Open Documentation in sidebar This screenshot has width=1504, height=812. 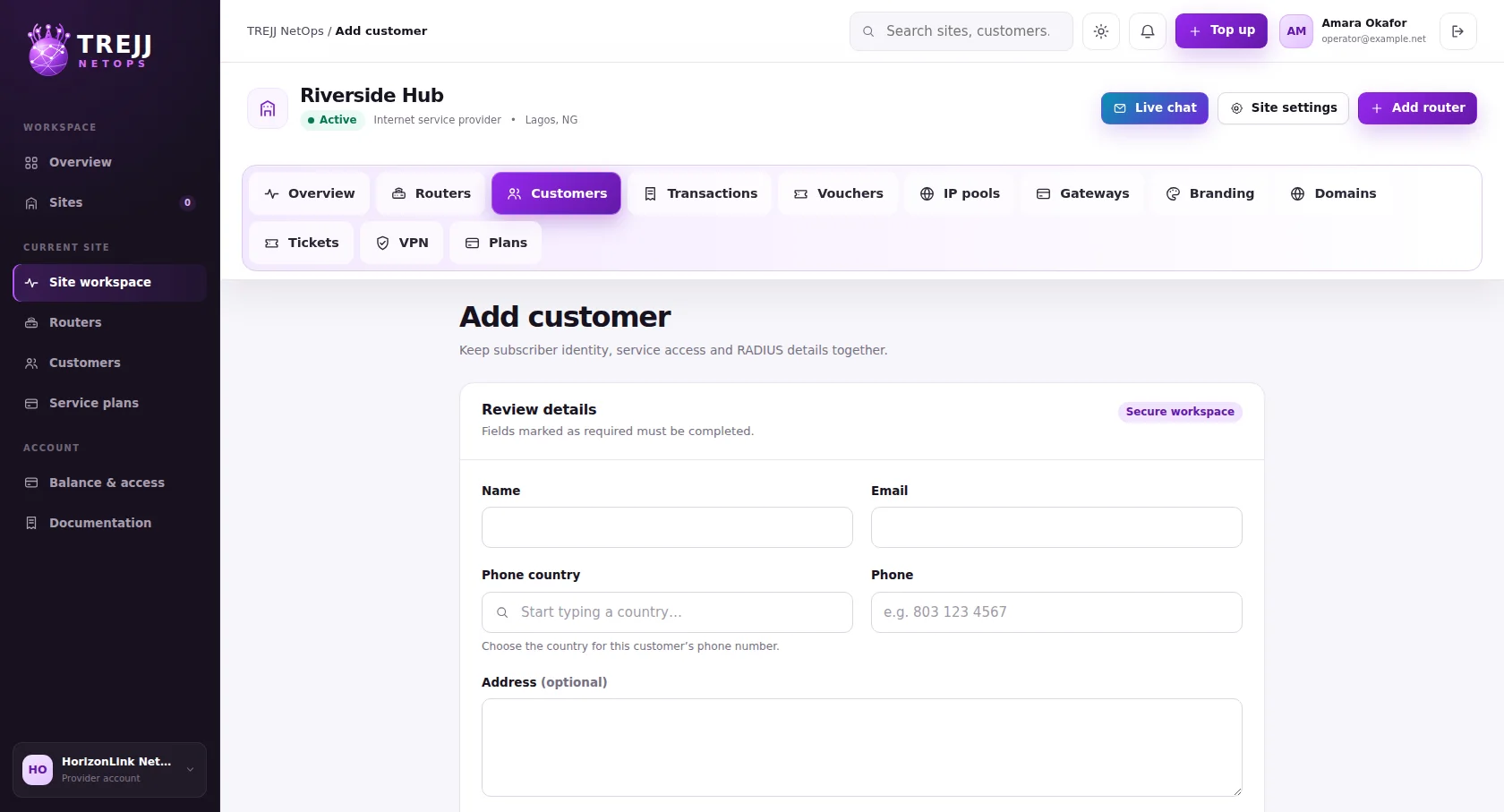coord(109,523)
